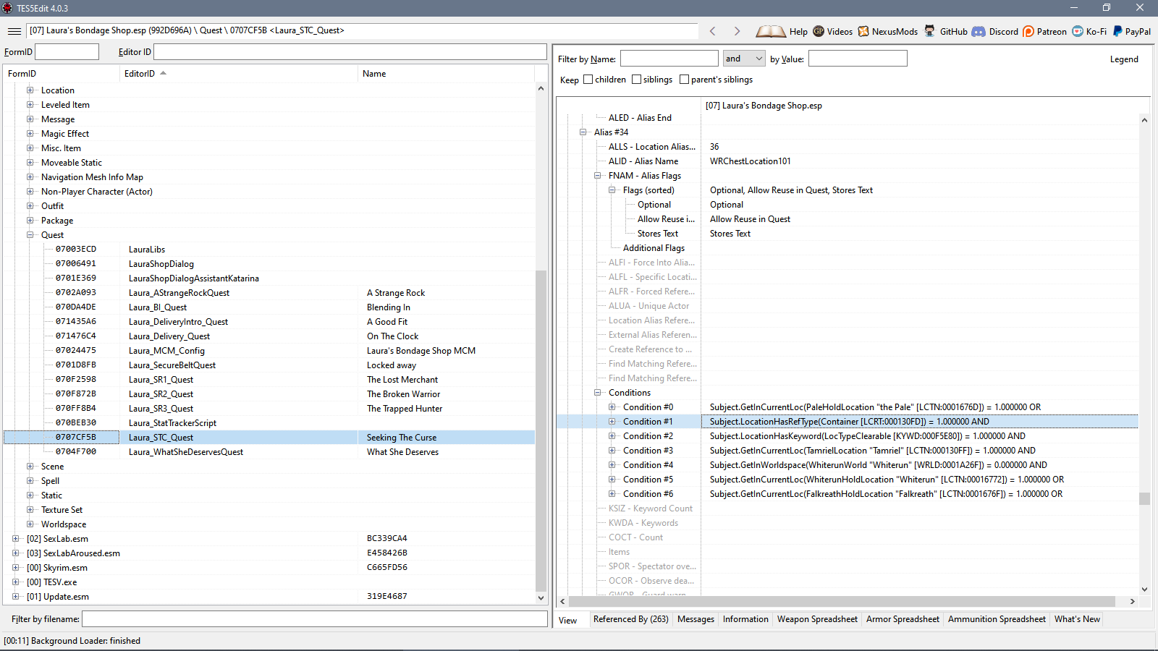1158x651 pixels.
Task: Click 'The Lost Merchant' quest name
Action: [402, 380]
